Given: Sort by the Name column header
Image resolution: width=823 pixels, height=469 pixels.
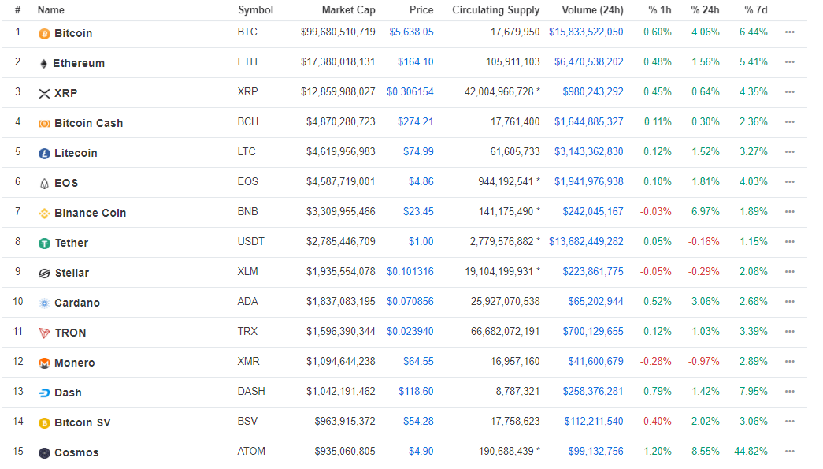Looking at the screenshot, I should (51, 10).
